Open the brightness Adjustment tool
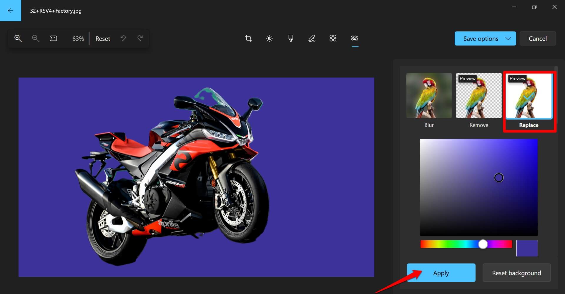565x294 pixels. point(270,38)
